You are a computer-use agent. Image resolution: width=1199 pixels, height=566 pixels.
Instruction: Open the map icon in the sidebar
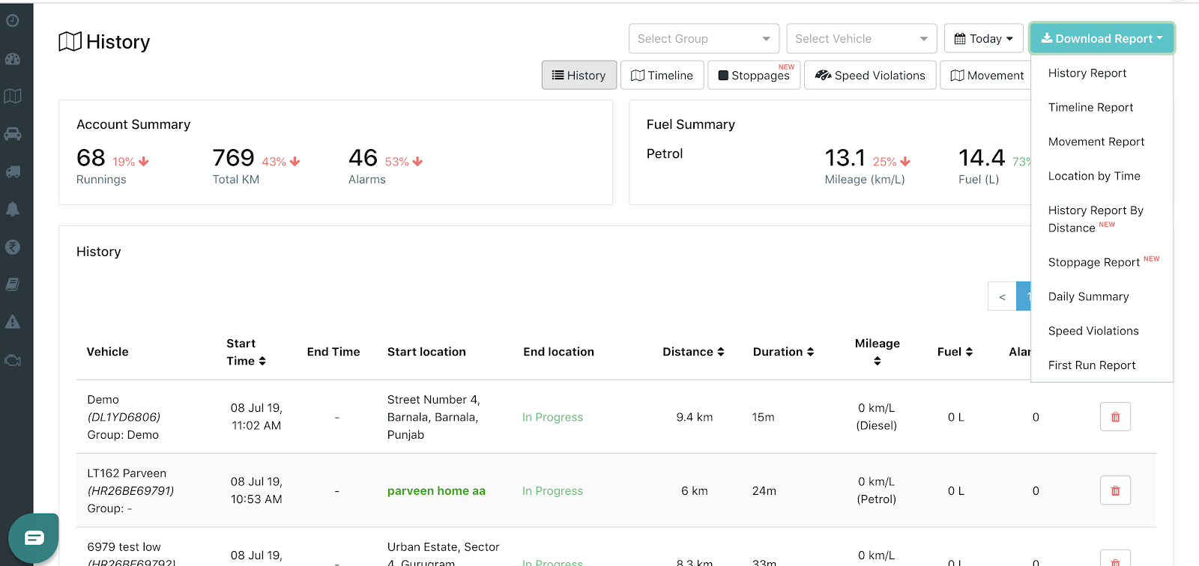click(13, 96)
